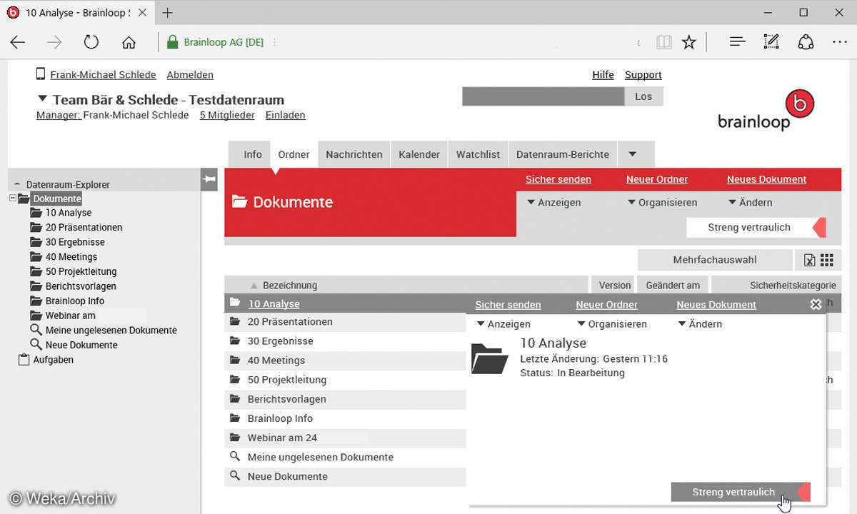Click the green padlock security icon
The image size is (857, 514).
tap(172, 42)
